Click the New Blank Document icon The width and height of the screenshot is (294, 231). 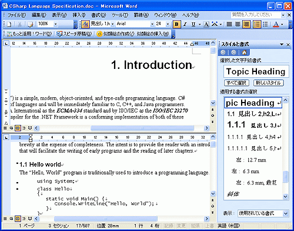coord(9,24)
